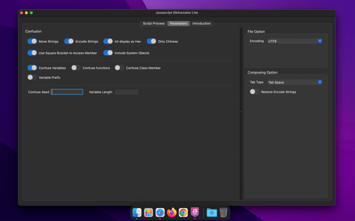355x221 pixels.
Task: Maximize the window with green button
Action: (x=31, y=13)
